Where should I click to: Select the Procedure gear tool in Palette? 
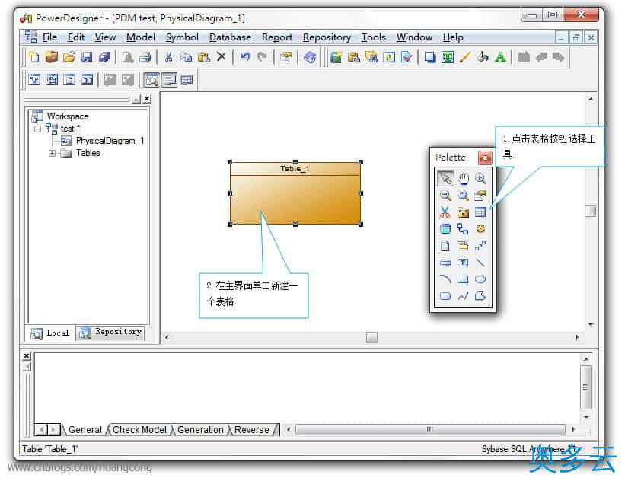pos(480,229)
